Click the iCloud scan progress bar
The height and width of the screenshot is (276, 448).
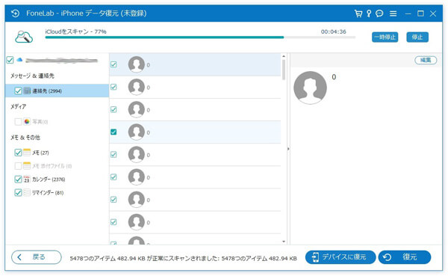tap(200, 37)
